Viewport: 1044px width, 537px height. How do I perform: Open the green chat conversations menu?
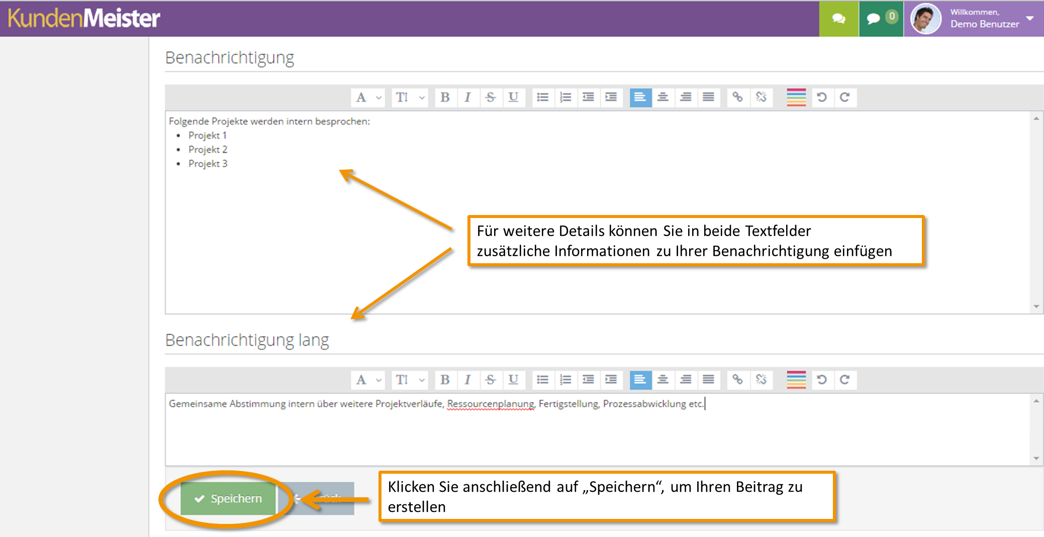pyautogui.click(x=838, y=19)
